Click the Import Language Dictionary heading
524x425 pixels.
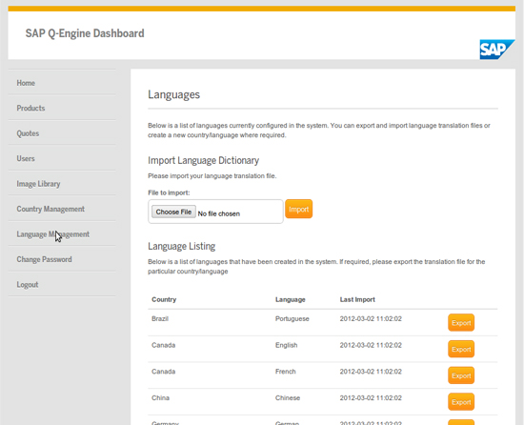pyautogui.click(x=203, y=160)
